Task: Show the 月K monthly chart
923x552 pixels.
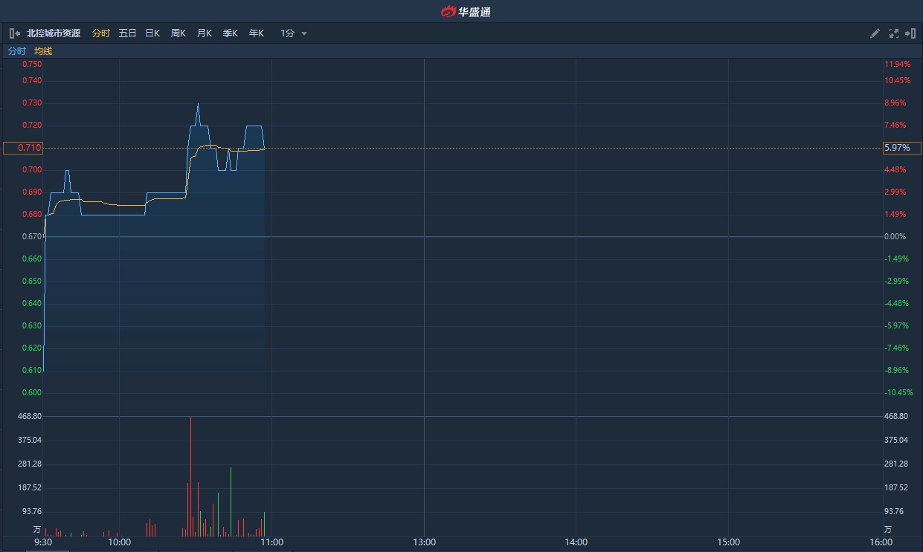Action: click(205, 33)
